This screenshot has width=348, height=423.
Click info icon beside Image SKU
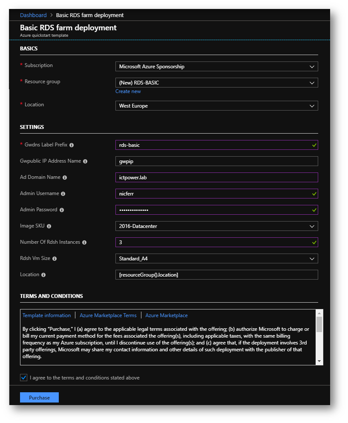click(49, 226)
